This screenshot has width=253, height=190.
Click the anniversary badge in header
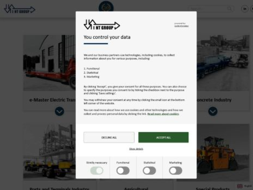pyautogui.click(x=106, y=6)
